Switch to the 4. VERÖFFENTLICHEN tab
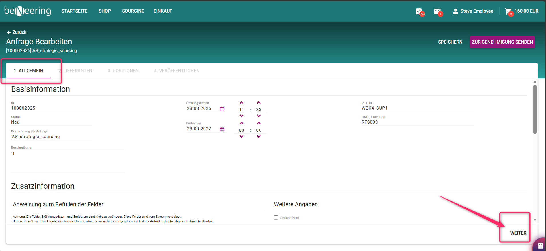The image size is (546, 251). (177, 71)
